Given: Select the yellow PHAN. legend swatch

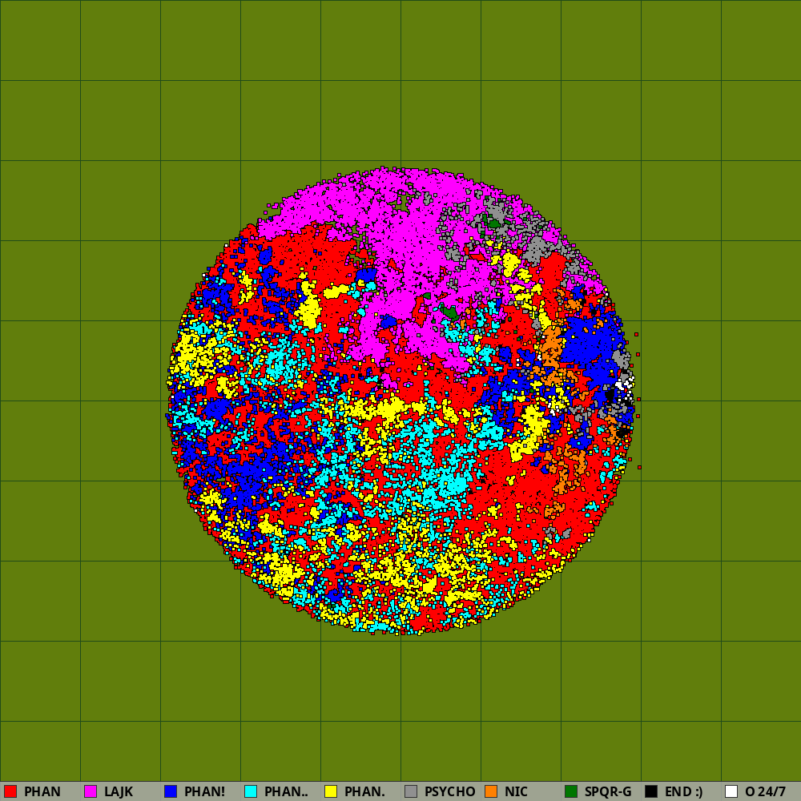Looking at the screenshot, I should point(331,791).
